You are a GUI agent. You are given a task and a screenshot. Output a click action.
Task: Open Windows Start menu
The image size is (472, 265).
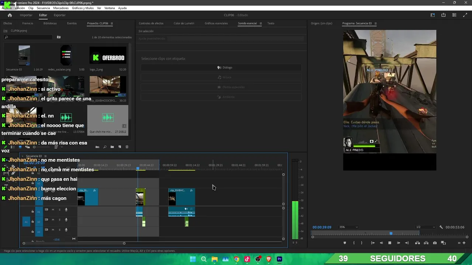(x=192, y=259)
